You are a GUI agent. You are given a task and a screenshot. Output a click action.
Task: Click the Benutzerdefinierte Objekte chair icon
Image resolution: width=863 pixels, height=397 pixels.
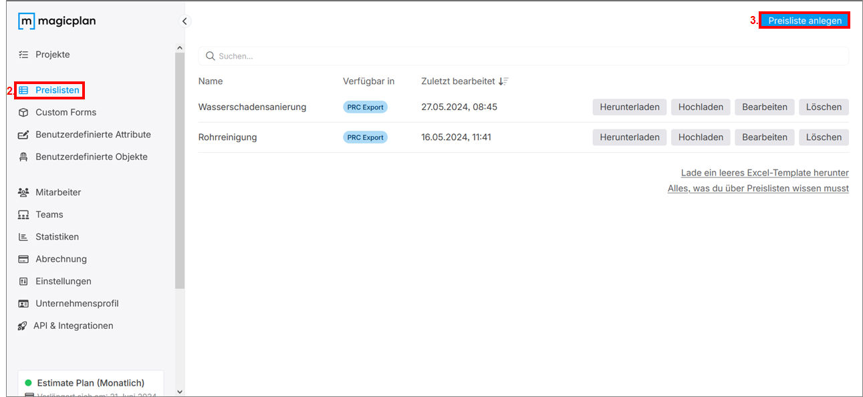click(x=23, y=157)
